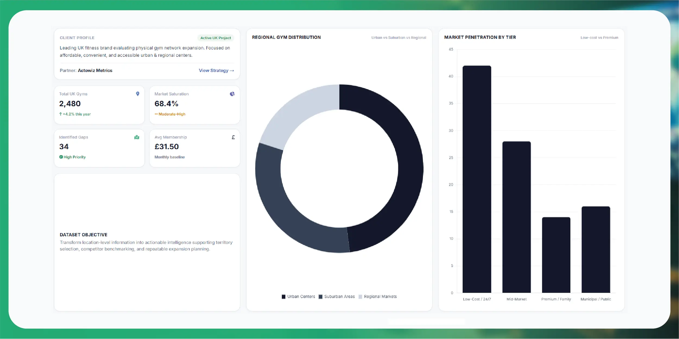This screenshot has height=339, width=679.
Task: Click the green check icon beside High Priority
Action: (x=61, y=157)
